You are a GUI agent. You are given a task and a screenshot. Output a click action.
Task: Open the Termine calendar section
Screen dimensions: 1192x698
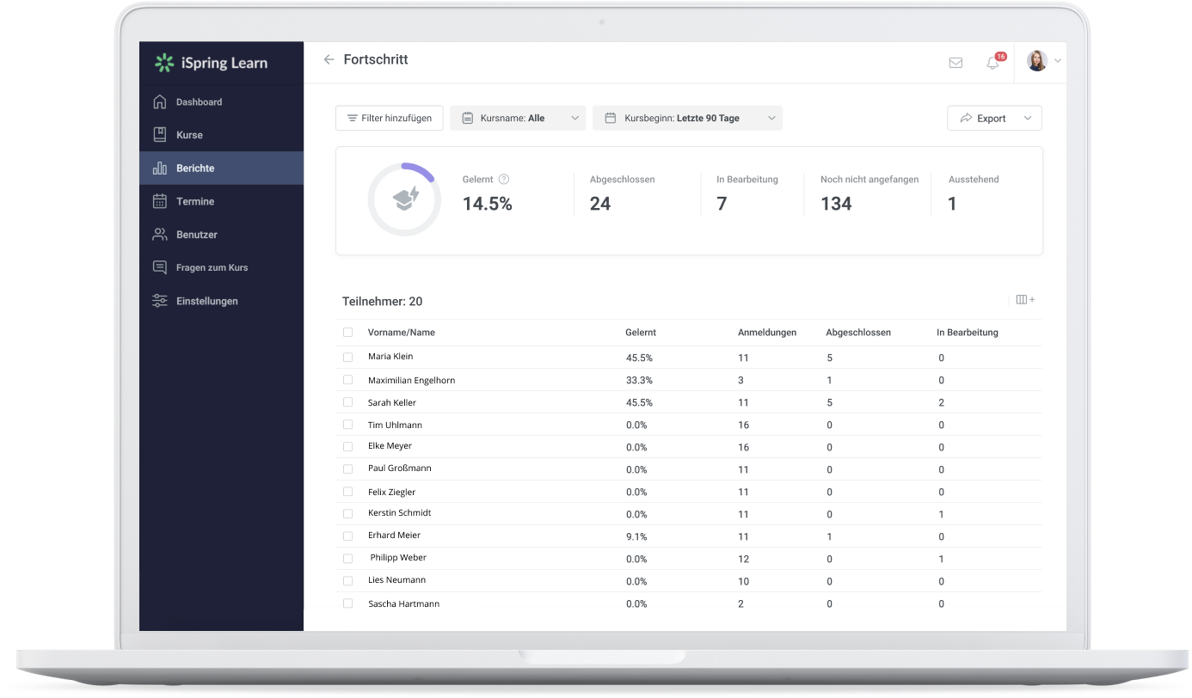pyautogui.click(x=196, y=201)
